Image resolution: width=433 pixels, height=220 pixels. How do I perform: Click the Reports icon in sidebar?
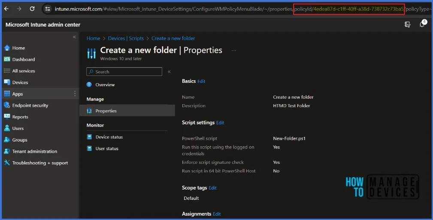(x=7, y=117)
